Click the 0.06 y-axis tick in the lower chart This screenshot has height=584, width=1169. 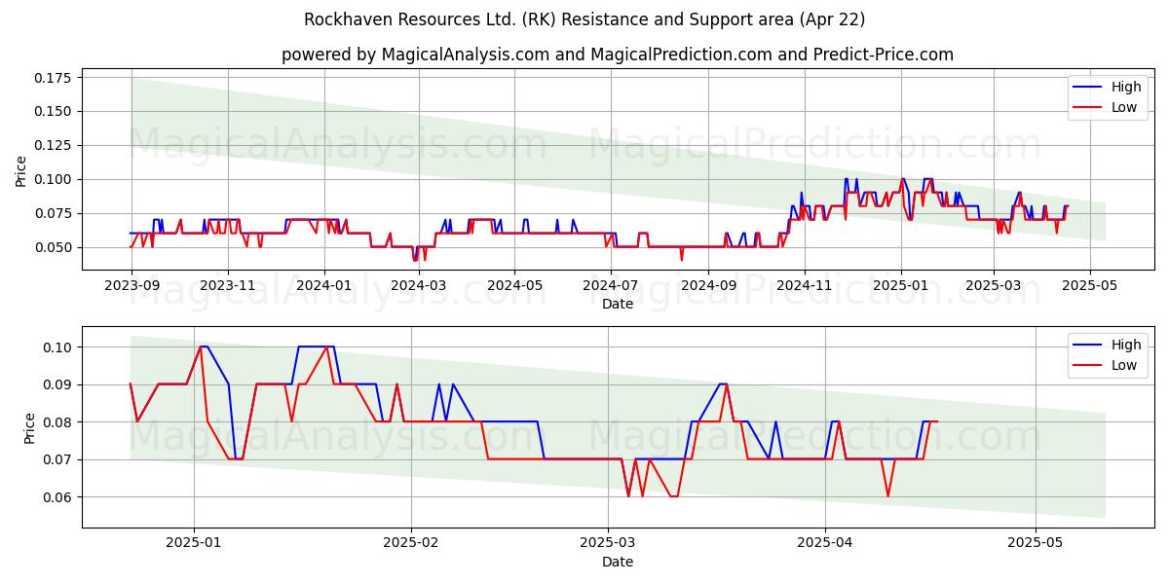coord(57,497)
